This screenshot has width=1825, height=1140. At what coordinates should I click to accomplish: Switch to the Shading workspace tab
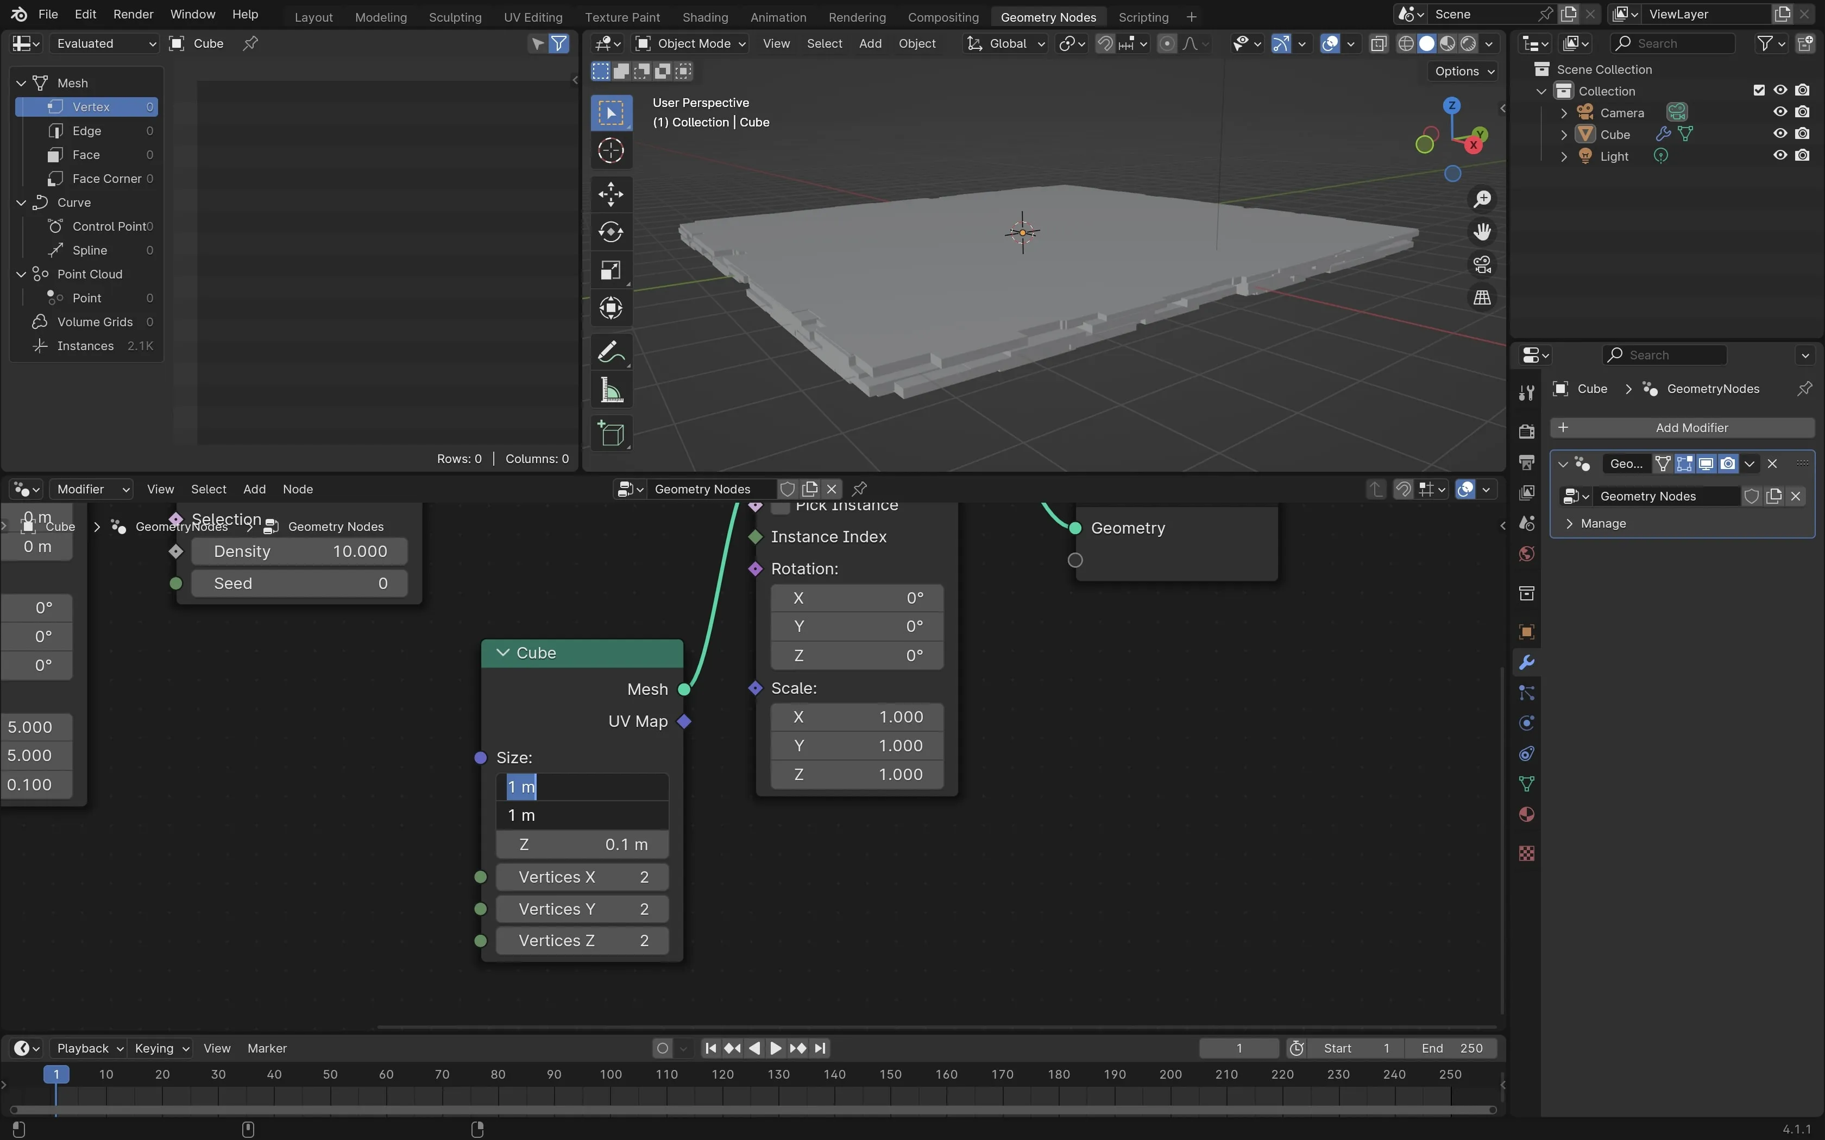[704, 17]
